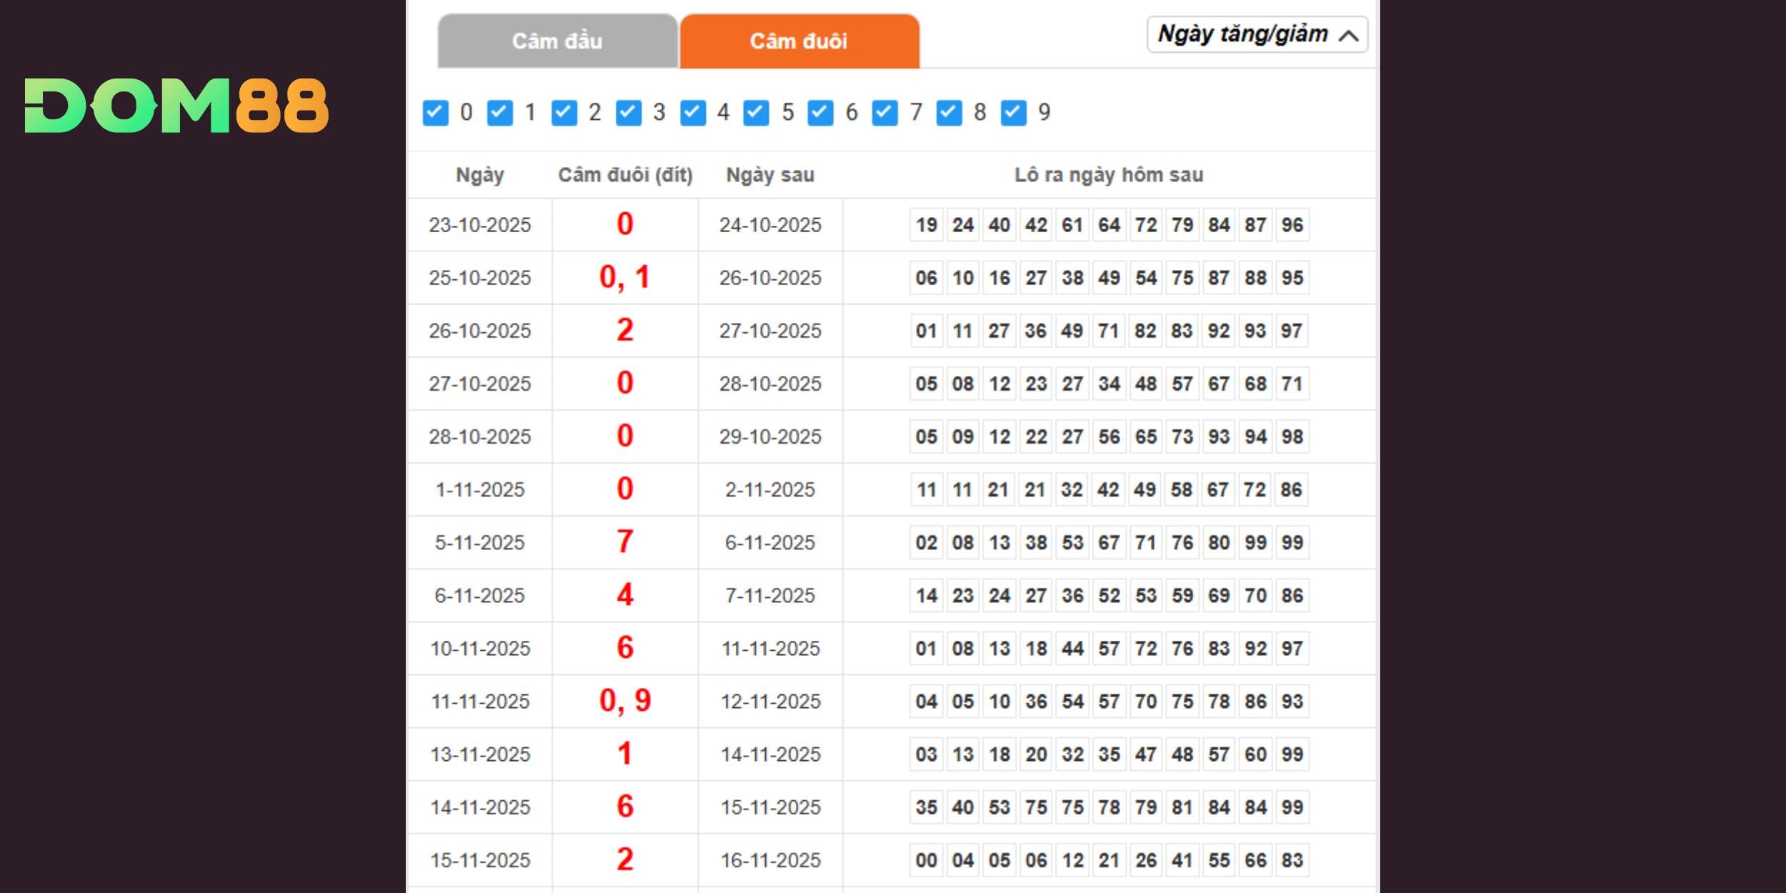Disable the digit 8 checkbox

click(x=949, y=113)
